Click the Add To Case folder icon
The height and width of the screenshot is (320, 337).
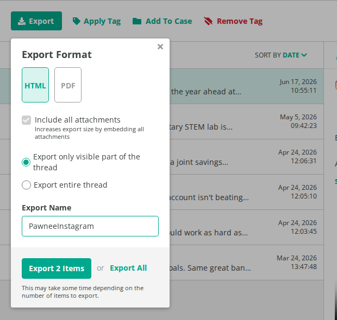point(137,21)
